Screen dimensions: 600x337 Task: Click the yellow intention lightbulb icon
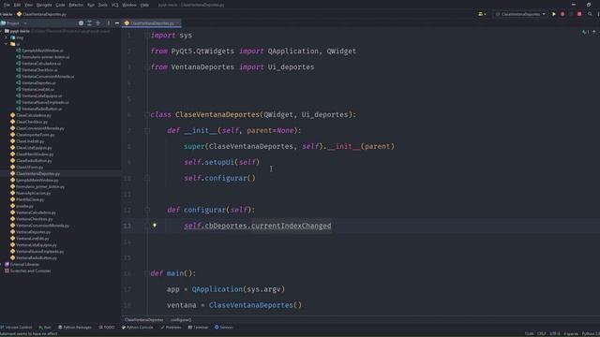pyautogui.click(x=155, y=226)
